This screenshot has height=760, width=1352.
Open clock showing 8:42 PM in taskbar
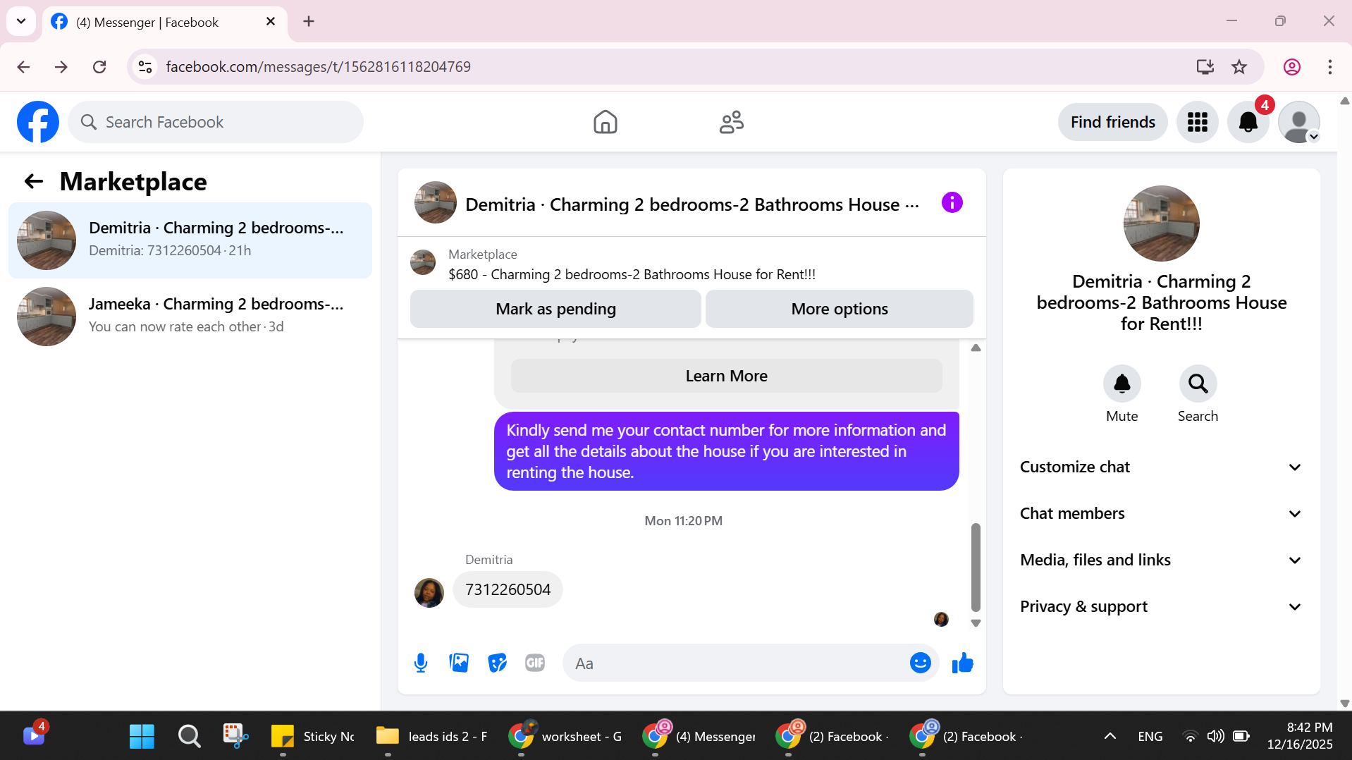click(x=1300, y=736)
